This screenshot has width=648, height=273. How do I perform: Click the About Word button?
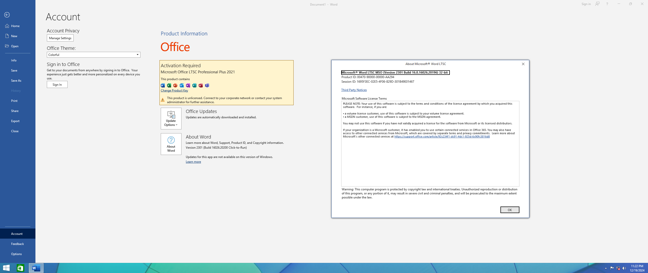click(x=171, y=144)
